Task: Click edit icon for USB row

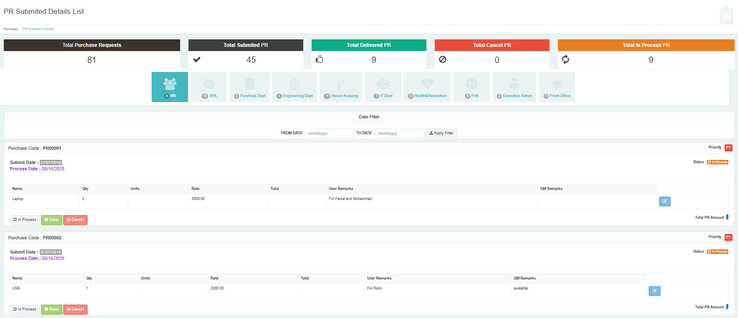Action: [x=654, y=291]
